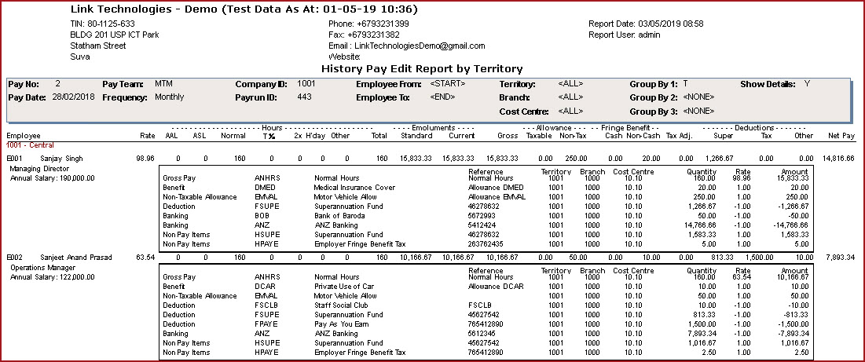Click employee name Sanjeet Anand Prasad
Viewport: 865px width, 362px height.
76,258
